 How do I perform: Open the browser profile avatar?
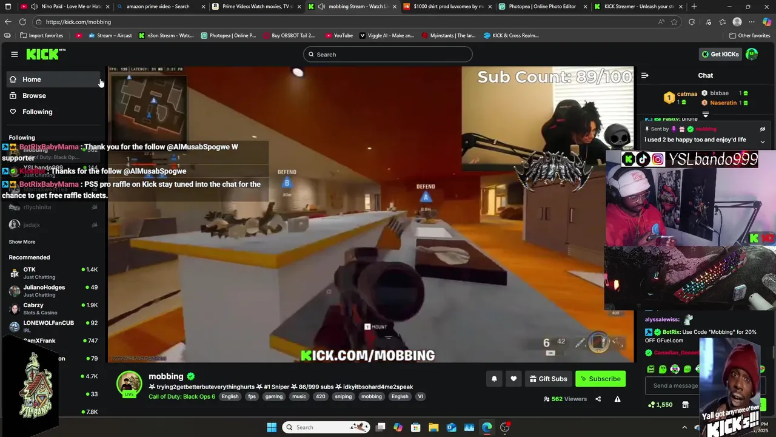click(737, 22)
